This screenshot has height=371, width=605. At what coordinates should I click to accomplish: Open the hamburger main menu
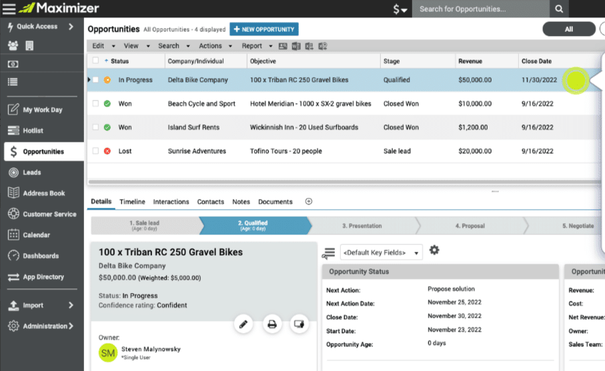[9, 9]
